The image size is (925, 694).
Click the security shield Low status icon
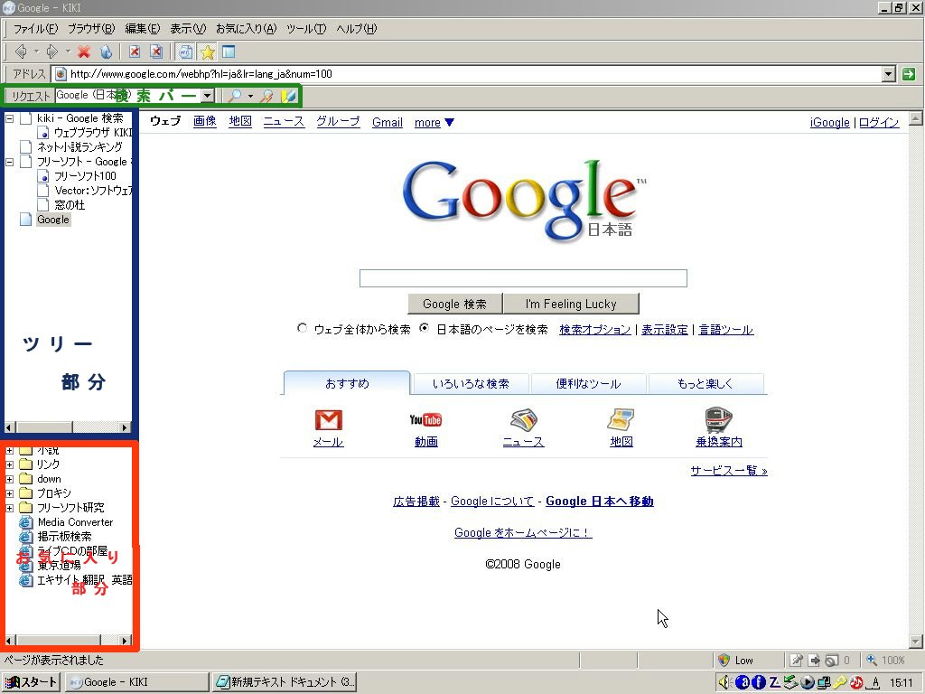[724, 660]
